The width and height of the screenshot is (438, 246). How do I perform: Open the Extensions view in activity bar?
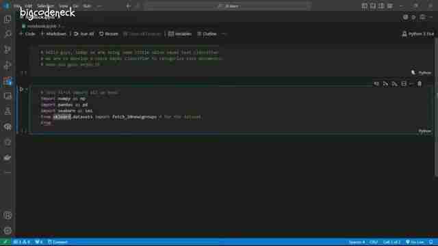[x=8, y=81]
